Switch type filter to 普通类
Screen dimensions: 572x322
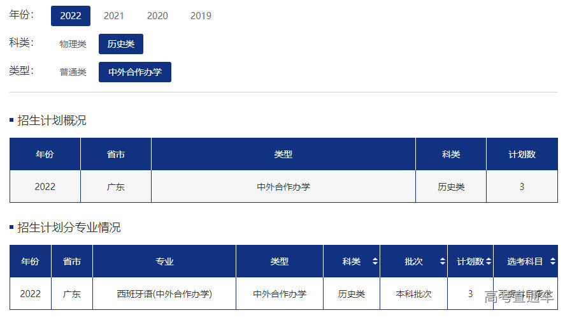(x=73, y=72)
